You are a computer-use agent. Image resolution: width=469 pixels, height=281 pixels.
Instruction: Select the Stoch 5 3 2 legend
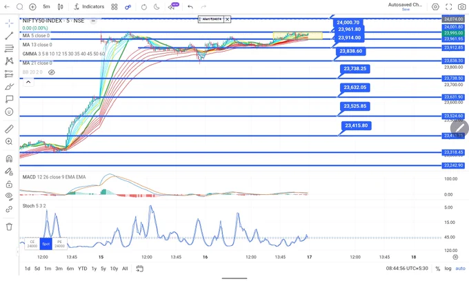pos(34,206)
